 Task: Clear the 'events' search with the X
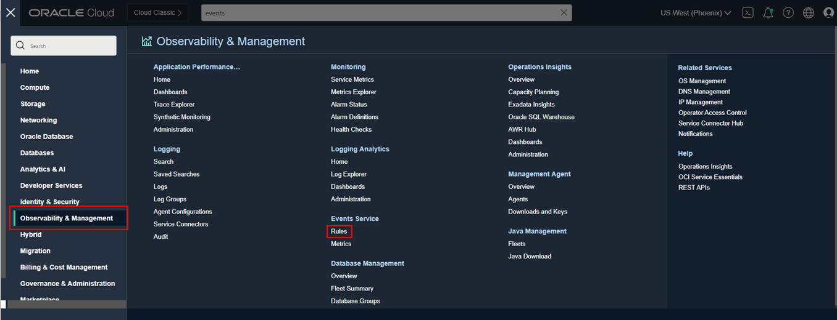(x=564, y=12)
